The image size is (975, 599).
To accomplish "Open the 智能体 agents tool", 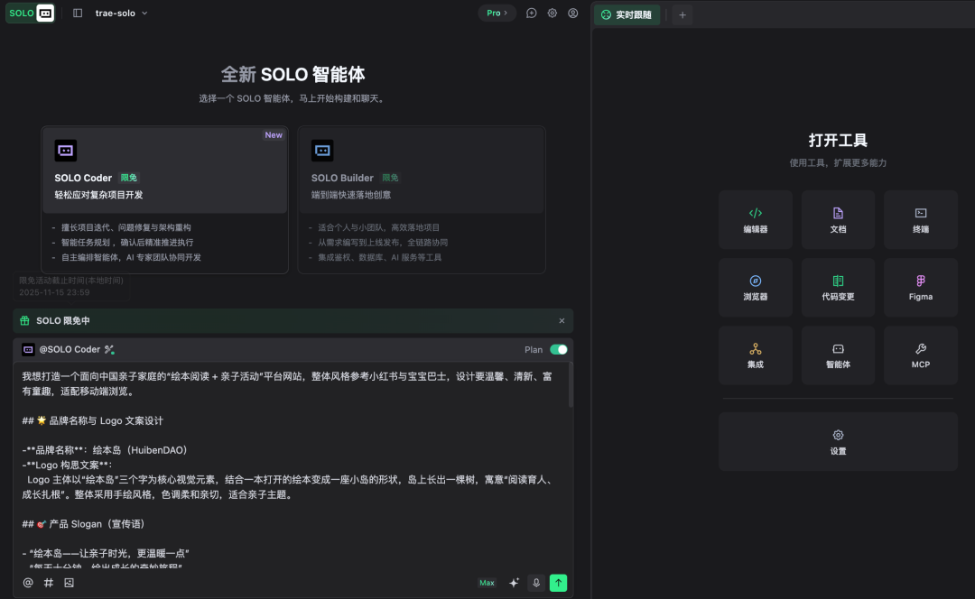I will tap(838, 355).
